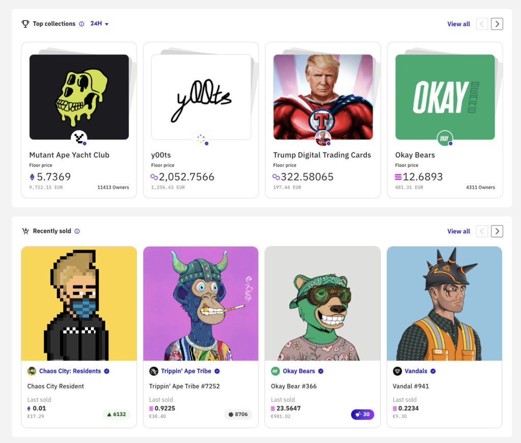Click the Chaos City: Residents collection avatar
This screenshot has height=443, width=521.
[x=32, y=371]
